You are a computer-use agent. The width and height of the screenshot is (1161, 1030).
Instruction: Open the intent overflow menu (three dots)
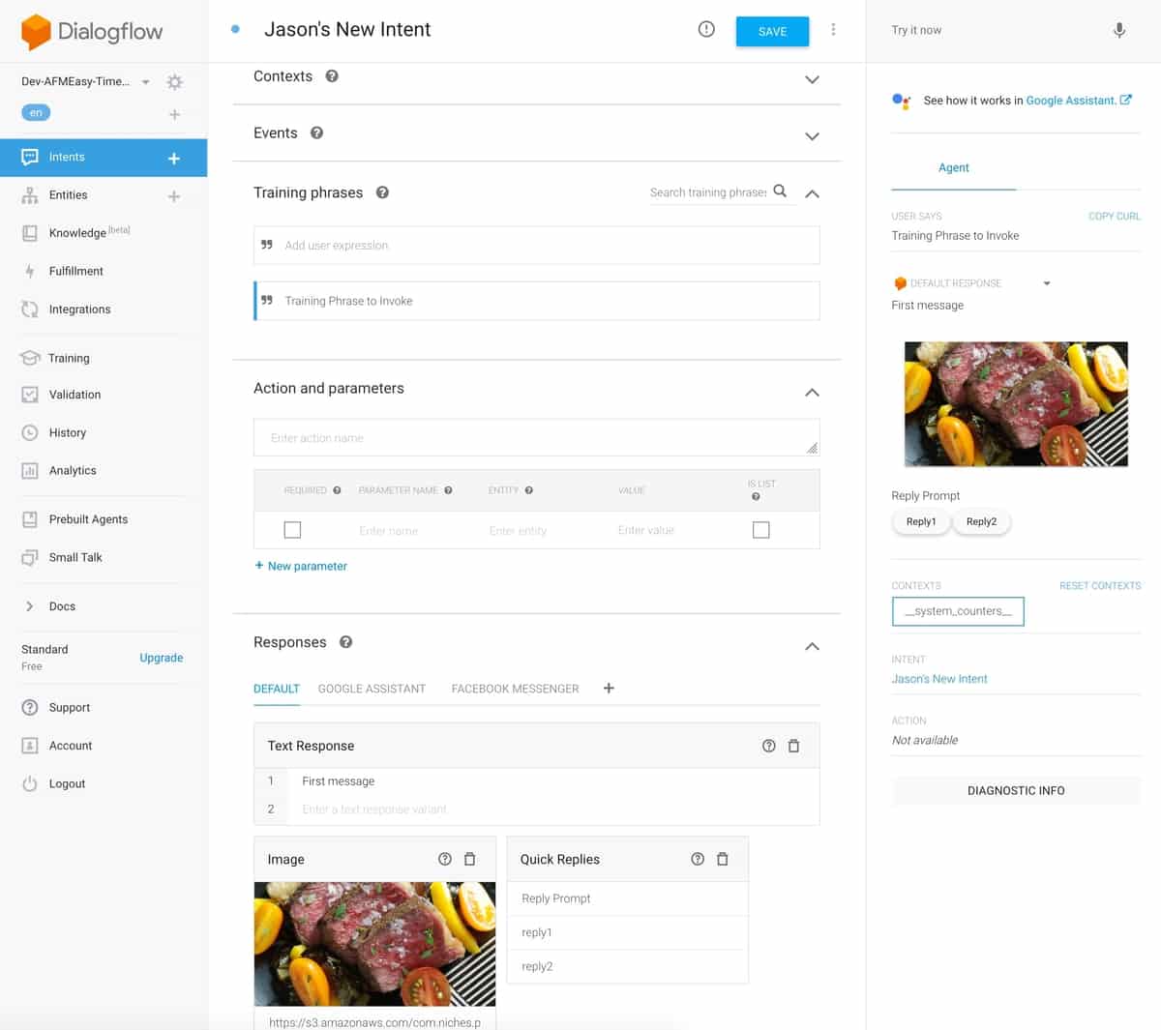tap(833, 29)
